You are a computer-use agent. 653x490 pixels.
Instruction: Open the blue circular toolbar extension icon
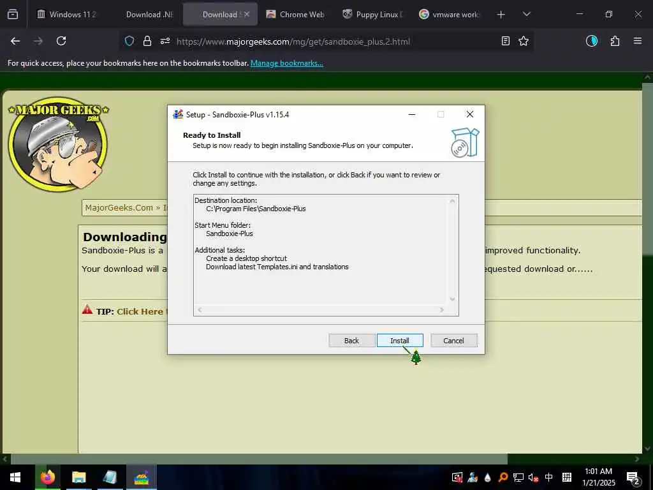[x=592, y=41]
